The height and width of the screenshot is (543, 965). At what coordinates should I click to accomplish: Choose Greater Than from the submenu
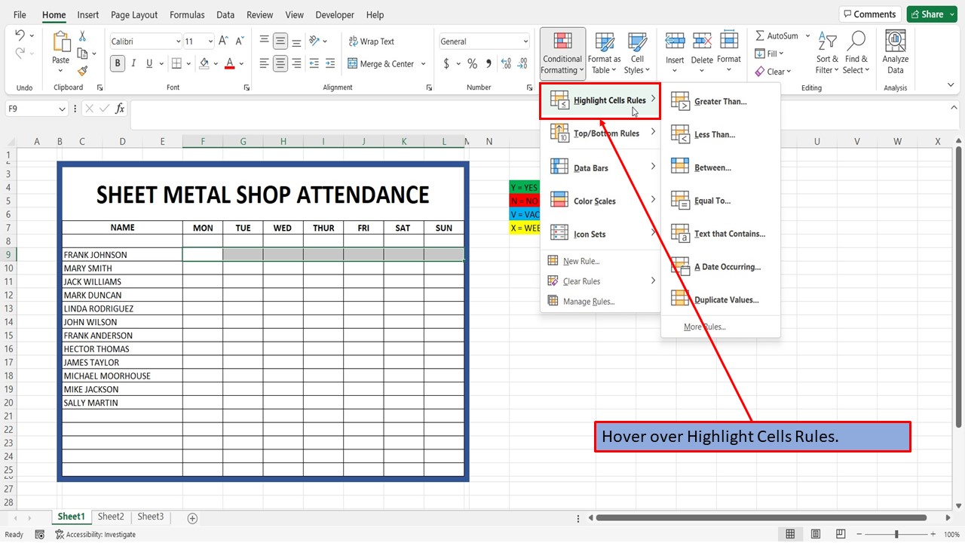click(x=721, y=101)
